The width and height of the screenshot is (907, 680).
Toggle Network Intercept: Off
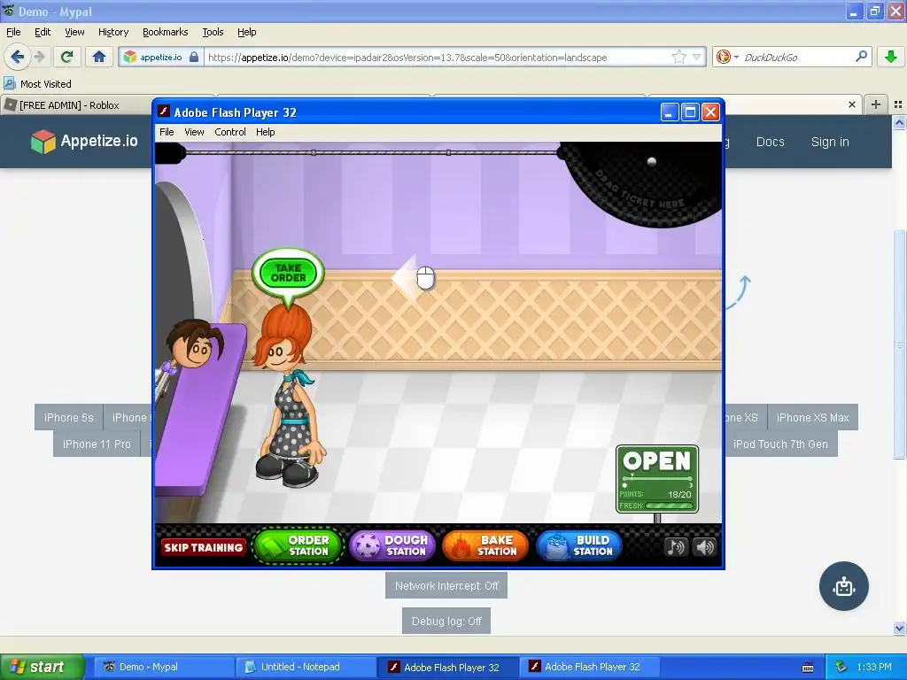pos(446,586)
